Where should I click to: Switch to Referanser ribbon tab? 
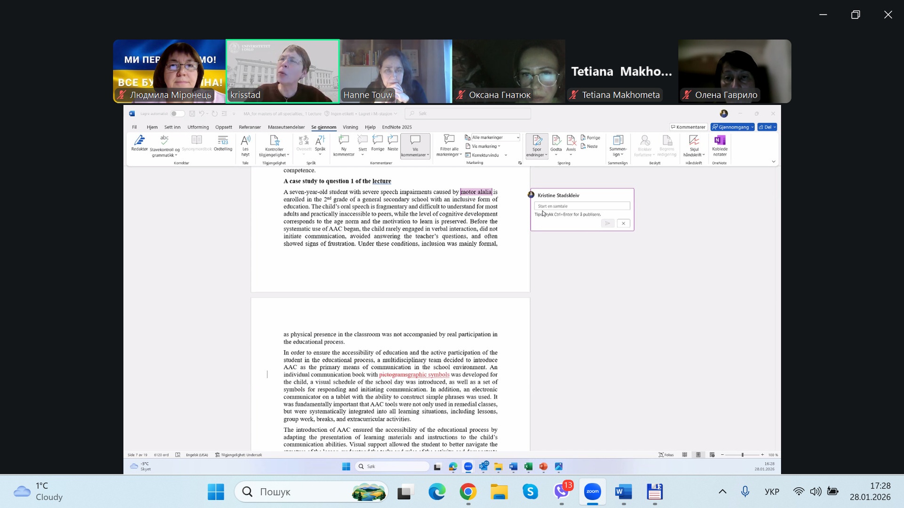click(250, 127)
